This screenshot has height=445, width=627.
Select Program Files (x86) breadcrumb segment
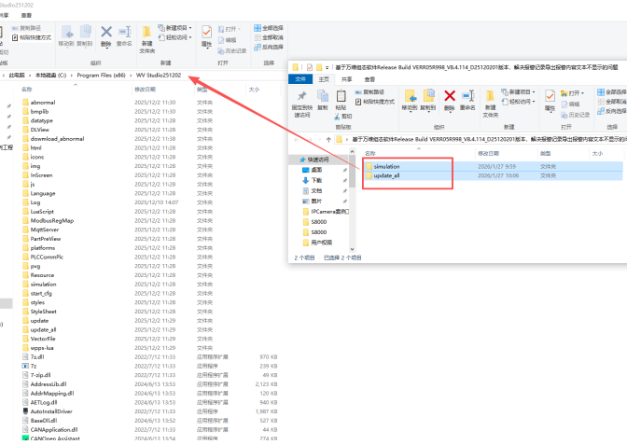pyautogui.click(x=99, y=74)
